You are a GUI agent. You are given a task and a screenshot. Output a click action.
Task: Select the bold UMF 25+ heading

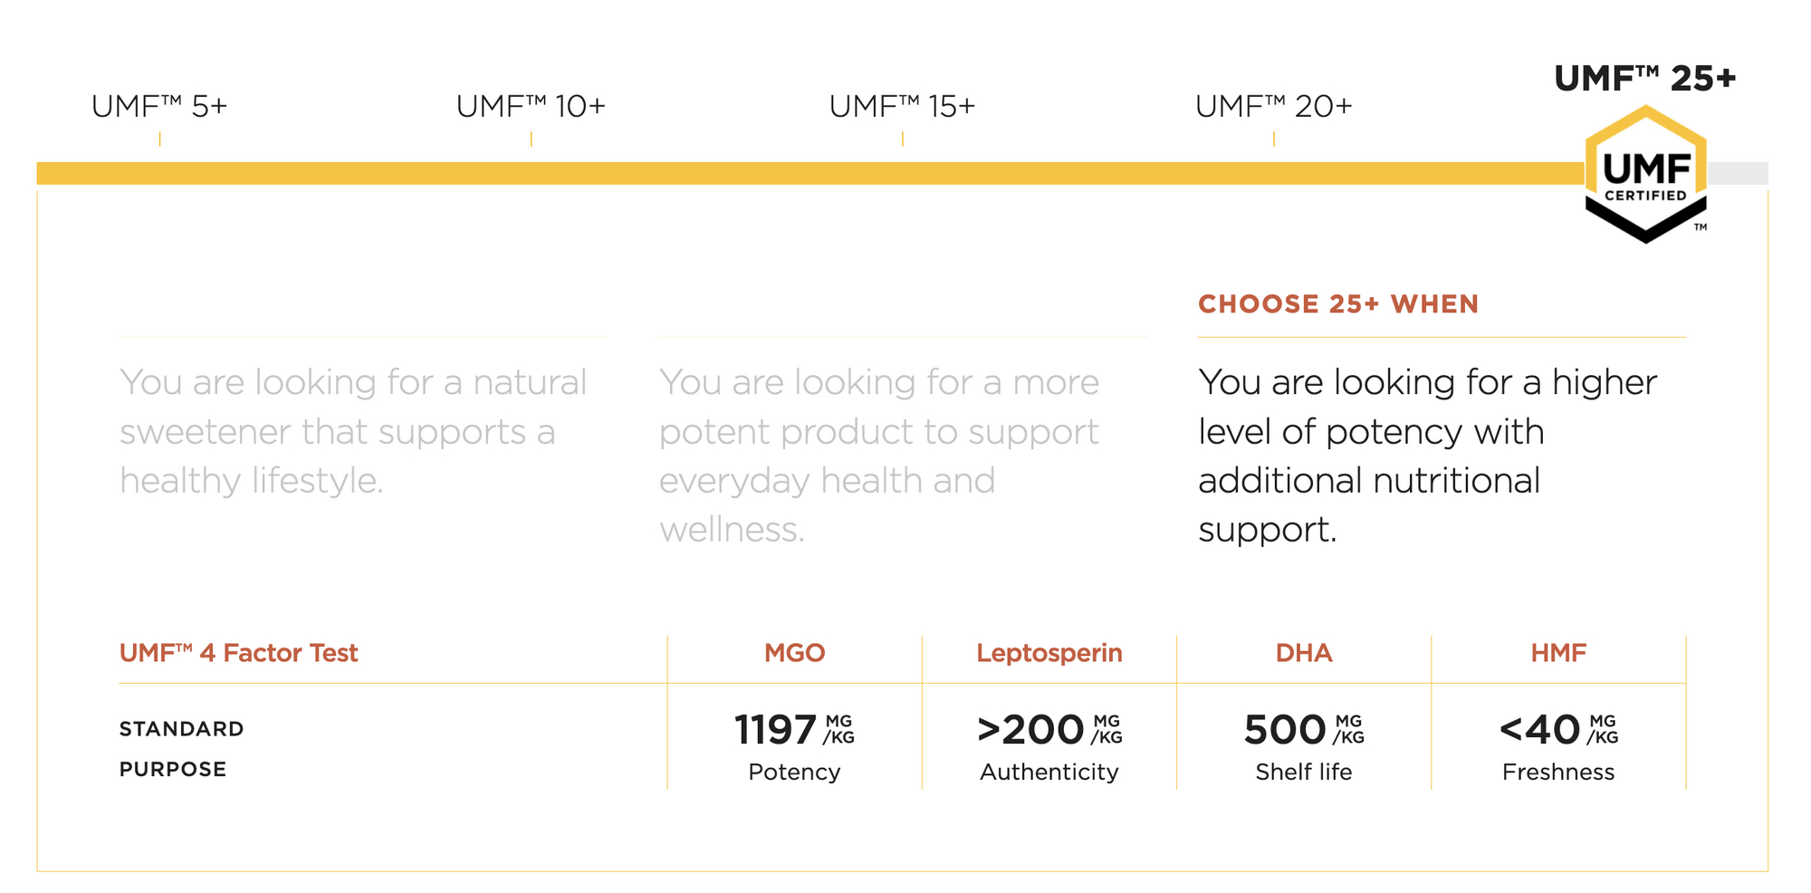1645,79
